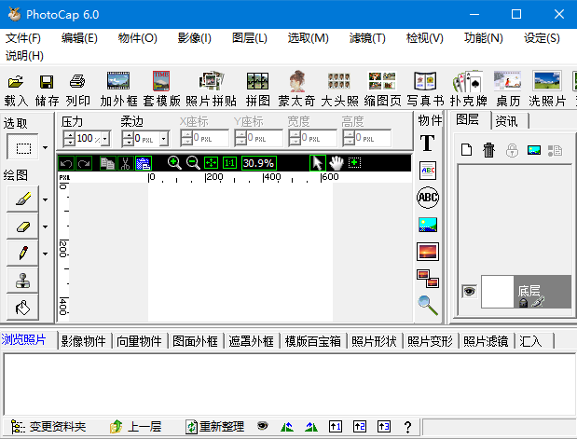577x439 pixels.
Task: Toggle the layer lock icon
Action: (x=513, y=150)
